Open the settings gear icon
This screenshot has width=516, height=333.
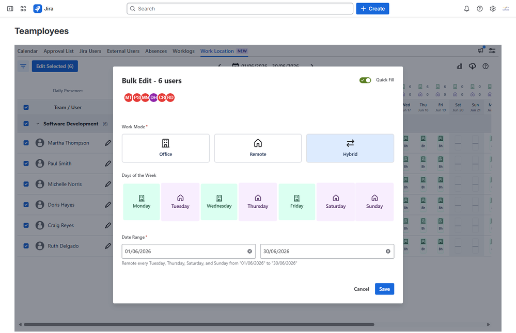(x=493, y=9)
